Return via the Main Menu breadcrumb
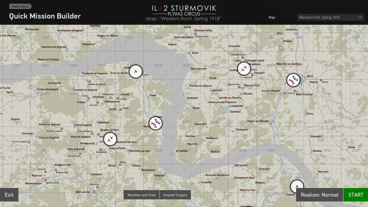The height and width of the screenshot is (207, 368). coord(20,6)
